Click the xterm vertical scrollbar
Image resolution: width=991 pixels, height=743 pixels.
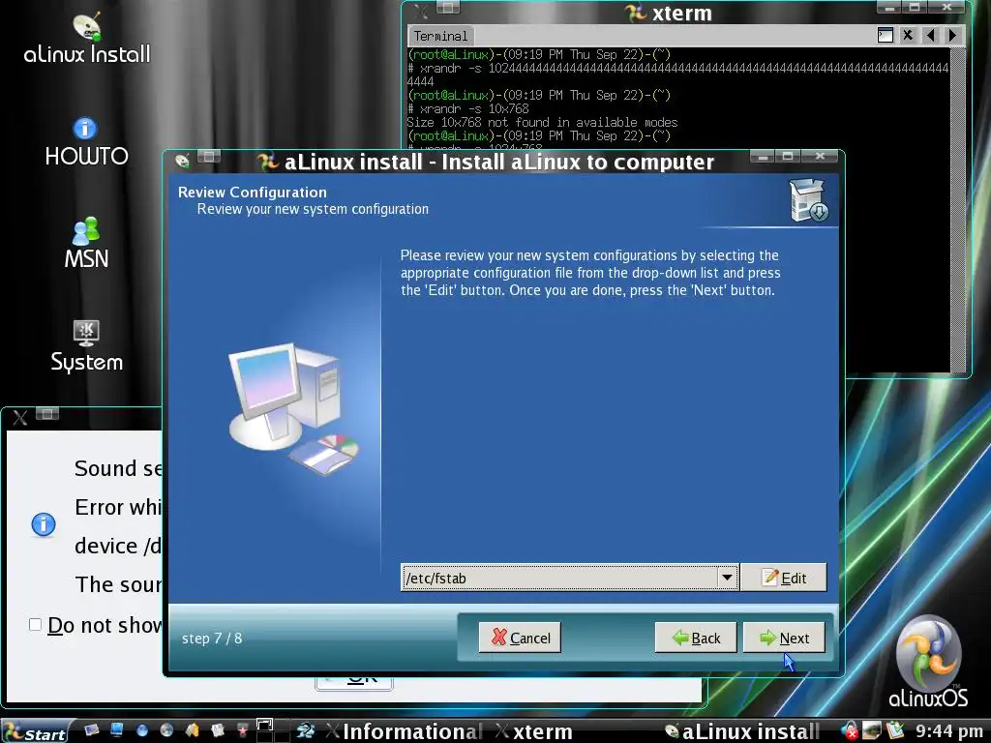click(957, 209)
